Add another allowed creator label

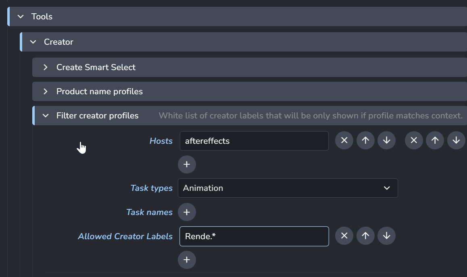pos(187,260)
